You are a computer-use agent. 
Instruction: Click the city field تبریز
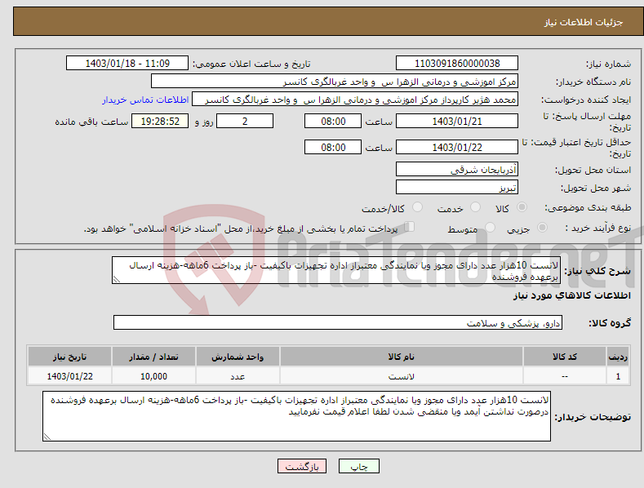pyautogui.click(x=457, y=188)
